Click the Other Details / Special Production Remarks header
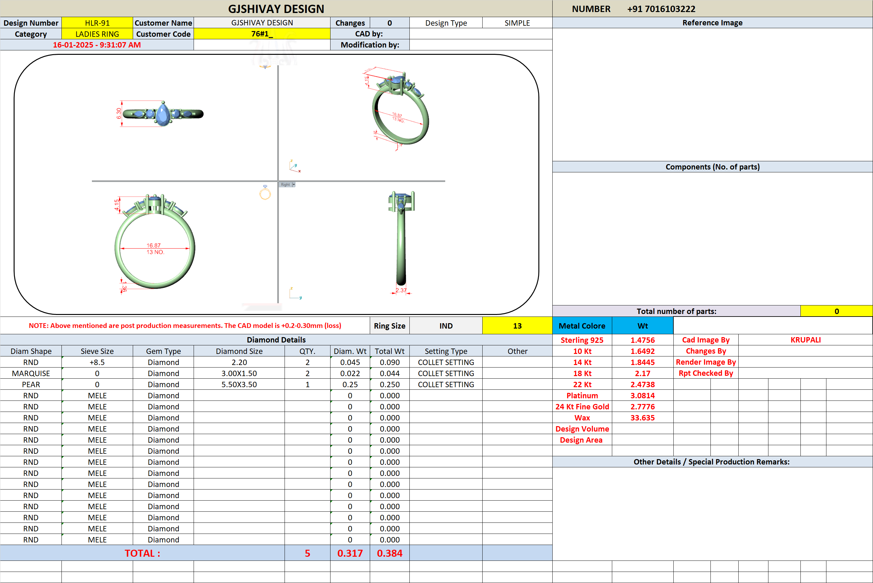 [x=712, y=462]
